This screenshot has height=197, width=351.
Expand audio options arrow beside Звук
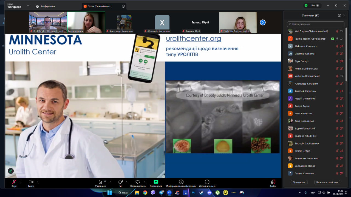20,182
